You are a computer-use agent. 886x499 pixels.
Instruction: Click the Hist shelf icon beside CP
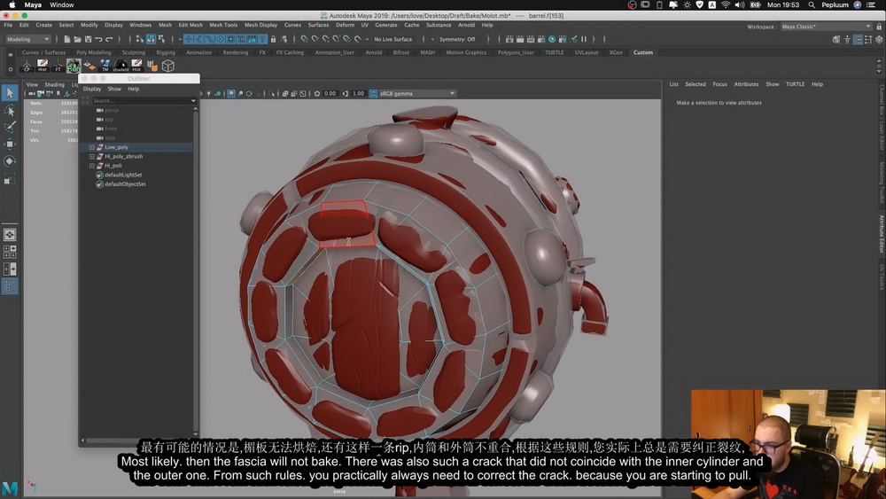click(x=43, y=66)
